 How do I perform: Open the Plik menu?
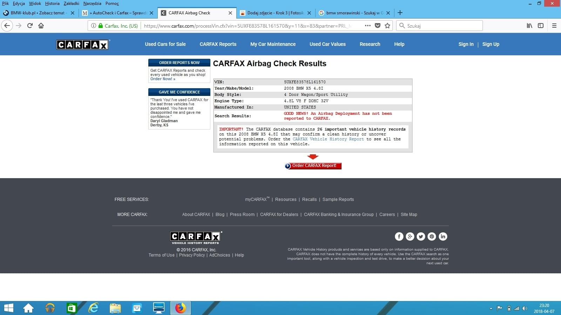click(x=5, y=3)
